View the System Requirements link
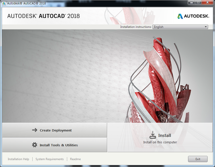215x167 pixels. click(x=50, y=159)
